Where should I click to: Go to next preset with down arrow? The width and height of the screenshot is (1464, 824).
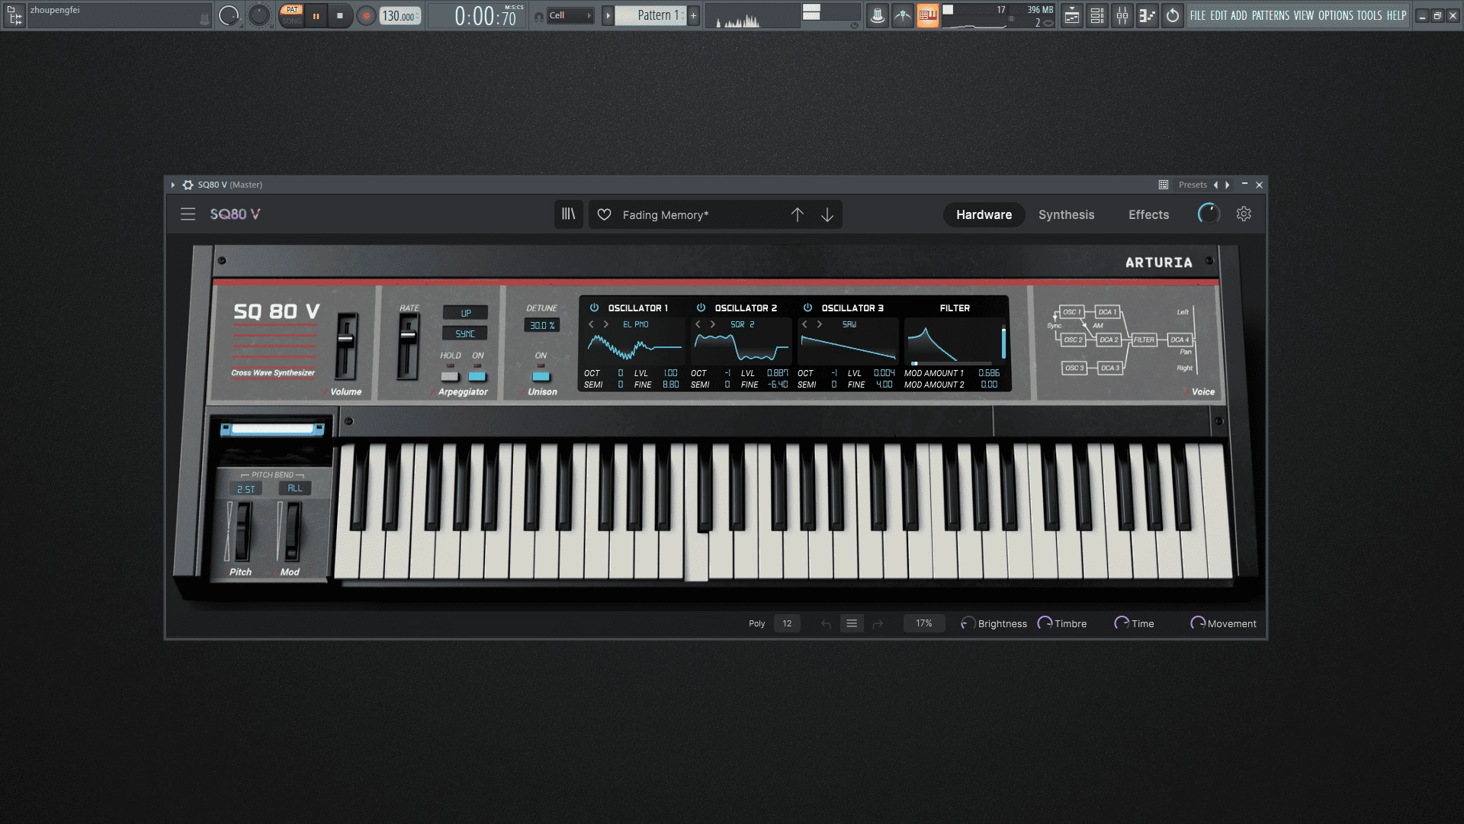[827, 215]
